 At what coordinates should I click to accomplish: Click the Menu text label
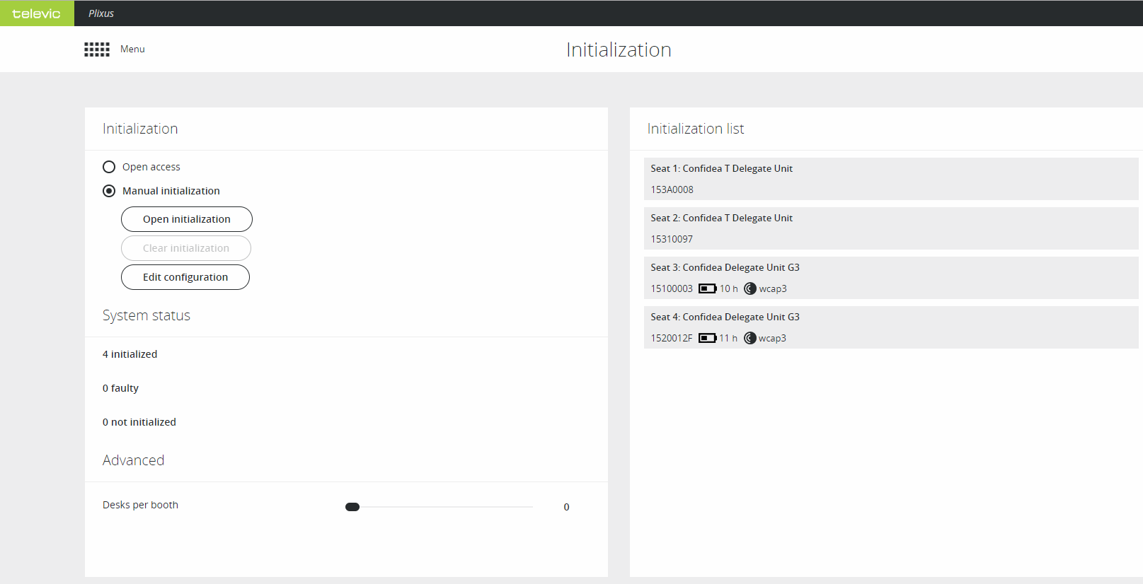[x=132, y=49]
